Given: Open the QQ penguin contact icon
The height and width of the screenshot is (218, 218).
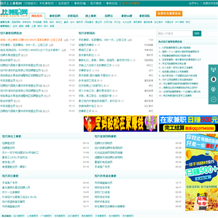Looking at the screenshot, I should tap(213, 79).
